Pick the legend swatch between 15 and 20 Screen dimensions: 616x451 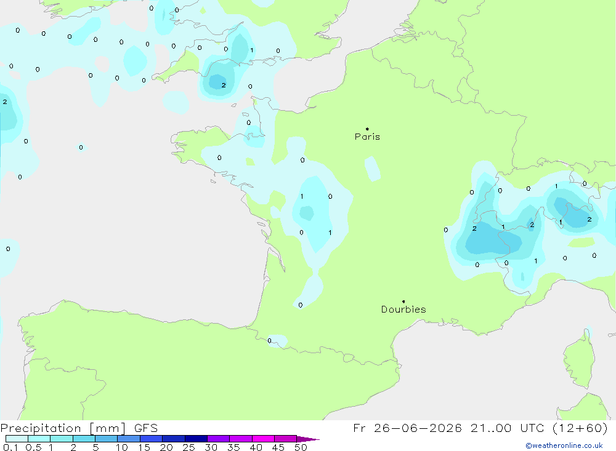pyautogui.click(x=152, y=439)
